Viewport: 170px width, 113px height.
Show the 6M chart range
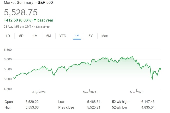[x=49, y=36]
